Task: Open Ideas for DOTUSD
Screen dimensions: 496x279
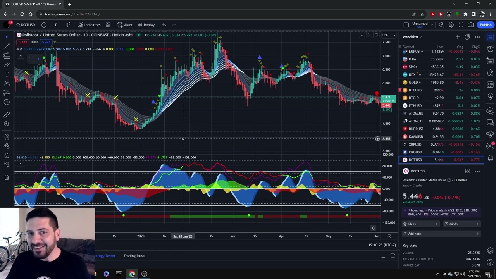Action: pyautogui.click(x=421, y=224)
